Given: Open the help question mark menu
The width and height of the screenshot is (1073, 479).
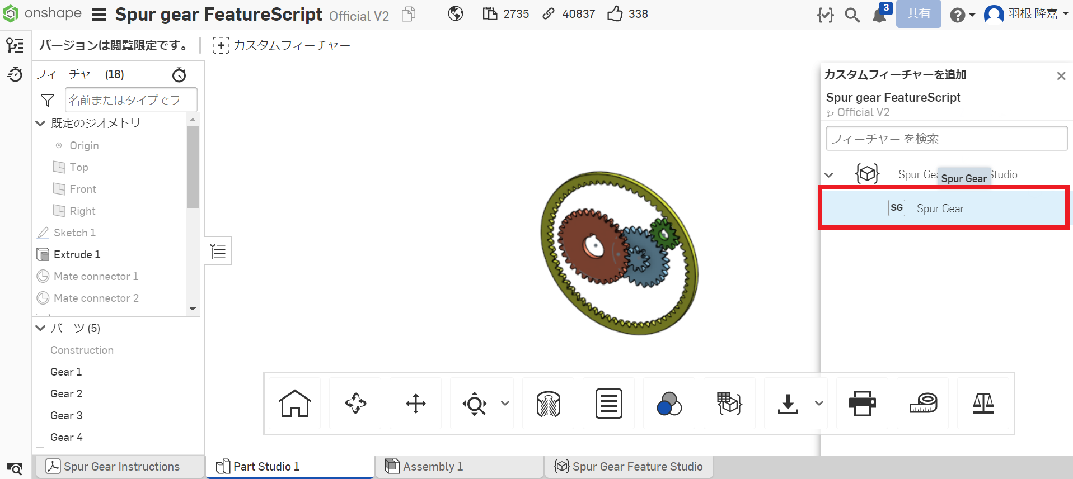Looking at the screenshot, I should coord(962,15).
